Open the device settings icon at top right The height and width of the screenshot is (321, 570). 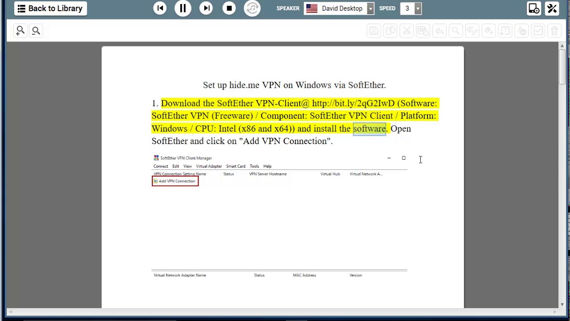(x=533, y=8)
